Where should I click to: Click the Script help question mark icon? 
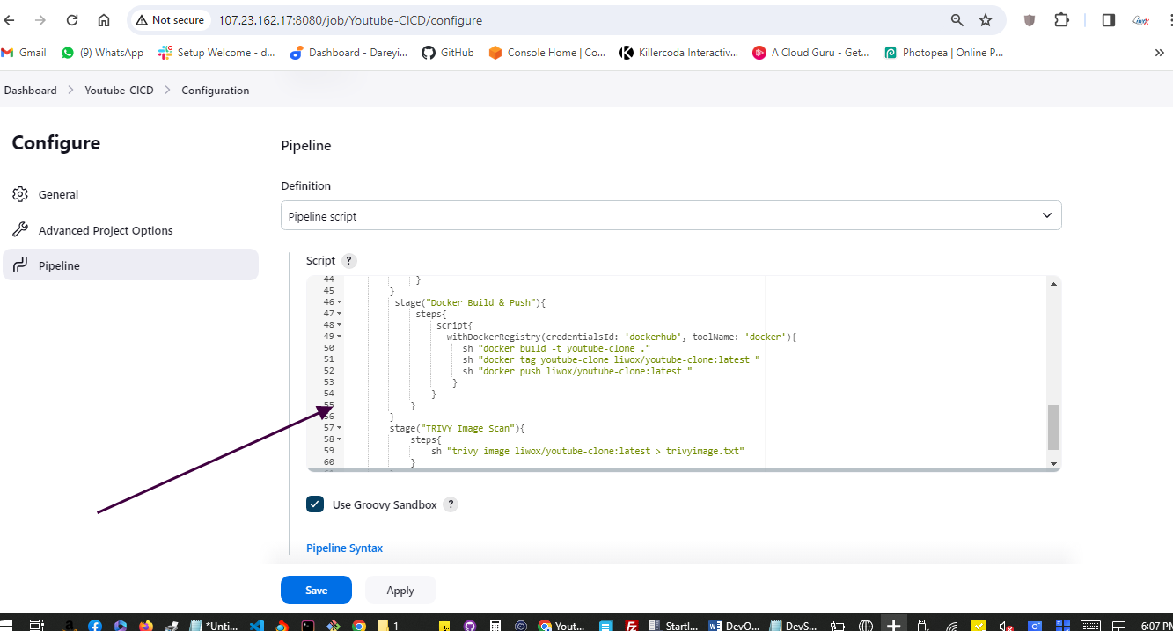point(349,261)
